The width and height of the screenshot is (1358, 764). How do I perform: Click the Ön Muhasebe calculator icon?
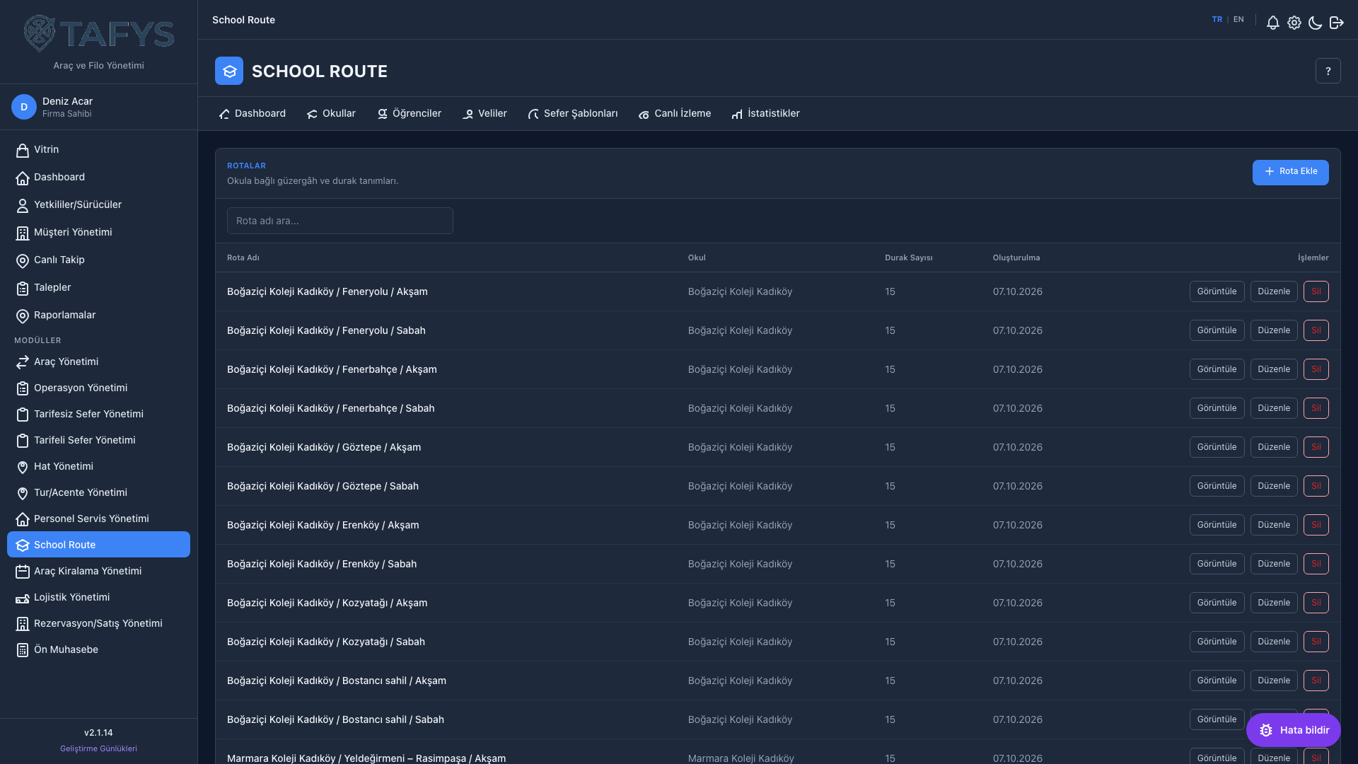(23, 650)
